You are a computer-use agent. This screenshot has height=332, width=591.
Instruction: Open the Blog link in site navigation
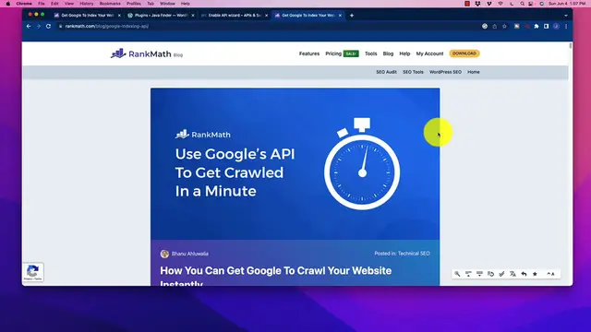click(x=388, y=53)
